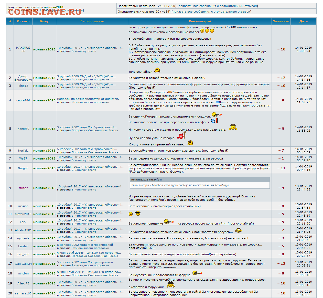Open Nargun user profile
Image resolution: width=323 pixels, height=298 pixels.
(x=23, y=168)
